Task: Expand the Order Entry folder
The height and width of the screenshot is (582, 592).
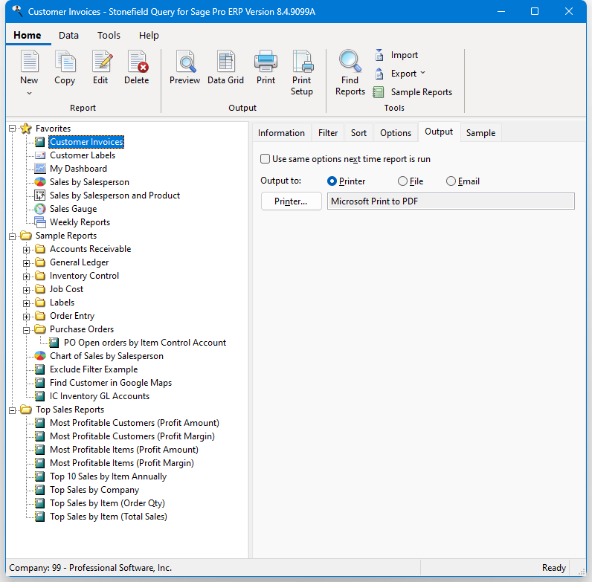Action: coord(26,317)
